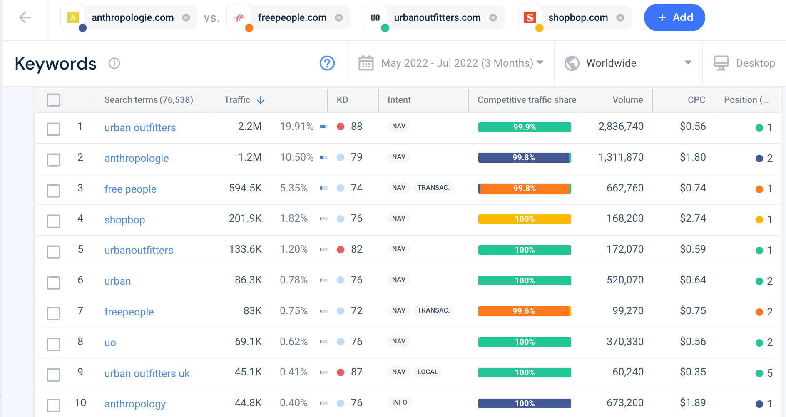Click the Shopbop site logo icon
The width and height of the screenshot is (786, 417).
(530, 17)
